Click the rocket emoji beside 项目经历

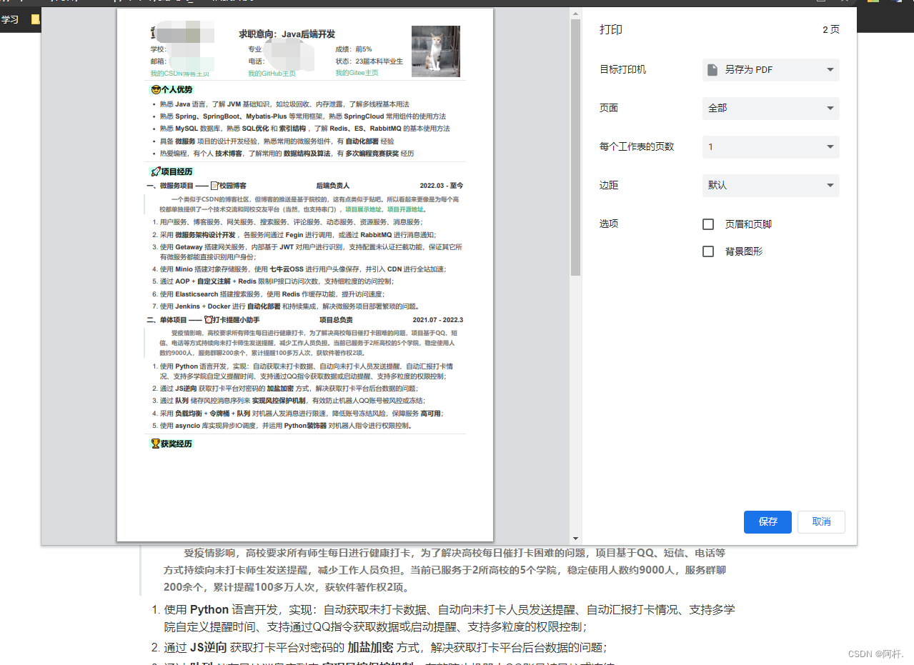click(155, 171)
